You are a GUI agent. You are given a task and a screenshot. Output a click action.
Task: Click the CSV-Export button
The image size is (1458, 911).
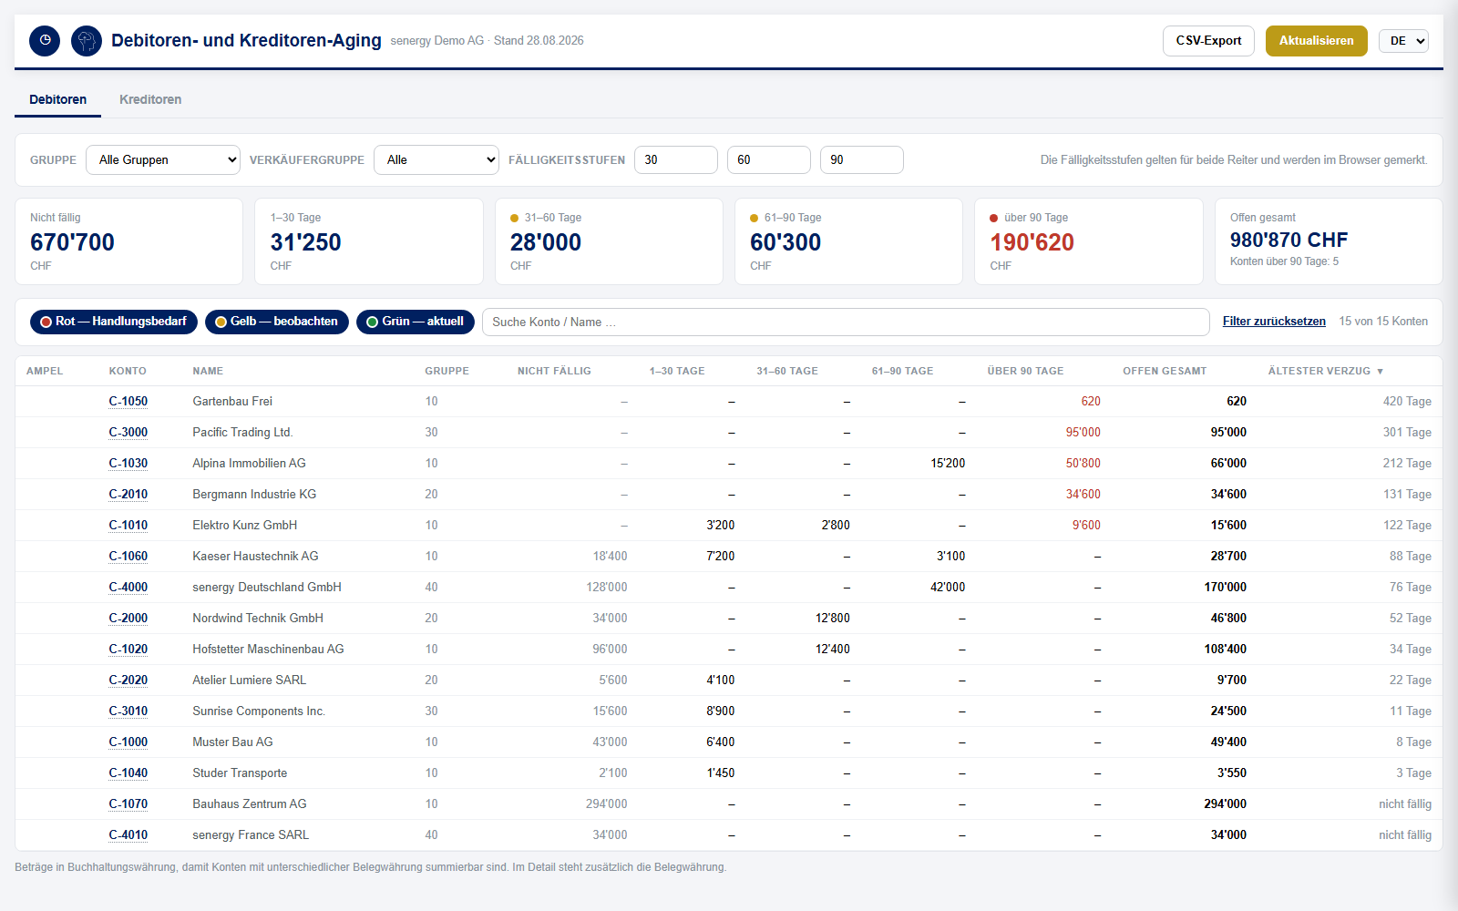[1208, 41]
